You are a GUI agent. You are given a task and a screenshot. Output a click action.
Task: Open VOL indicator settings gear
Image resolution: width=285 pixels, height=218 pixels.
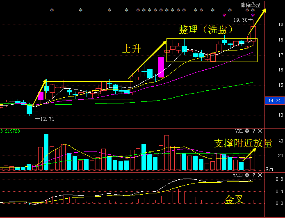point(247,131)
